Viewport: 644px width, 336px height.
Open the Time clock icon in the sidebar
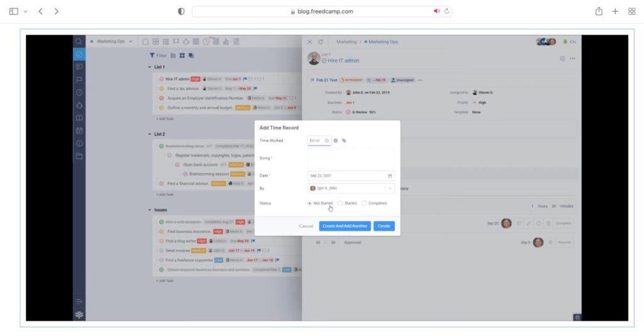click(x=79, y=92)
